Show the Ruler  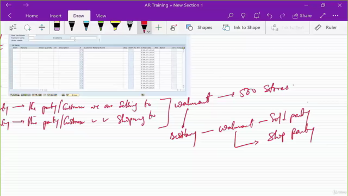pos(326,28)
